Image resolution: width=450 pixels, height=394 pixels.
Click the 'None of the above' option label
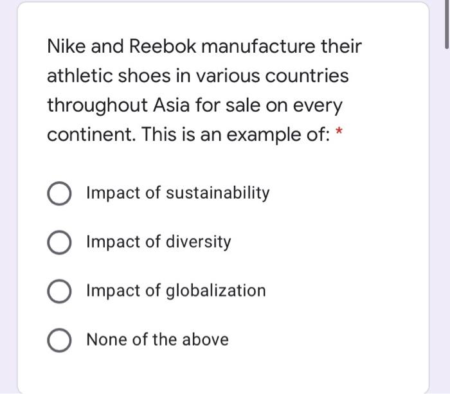[157, 339]
